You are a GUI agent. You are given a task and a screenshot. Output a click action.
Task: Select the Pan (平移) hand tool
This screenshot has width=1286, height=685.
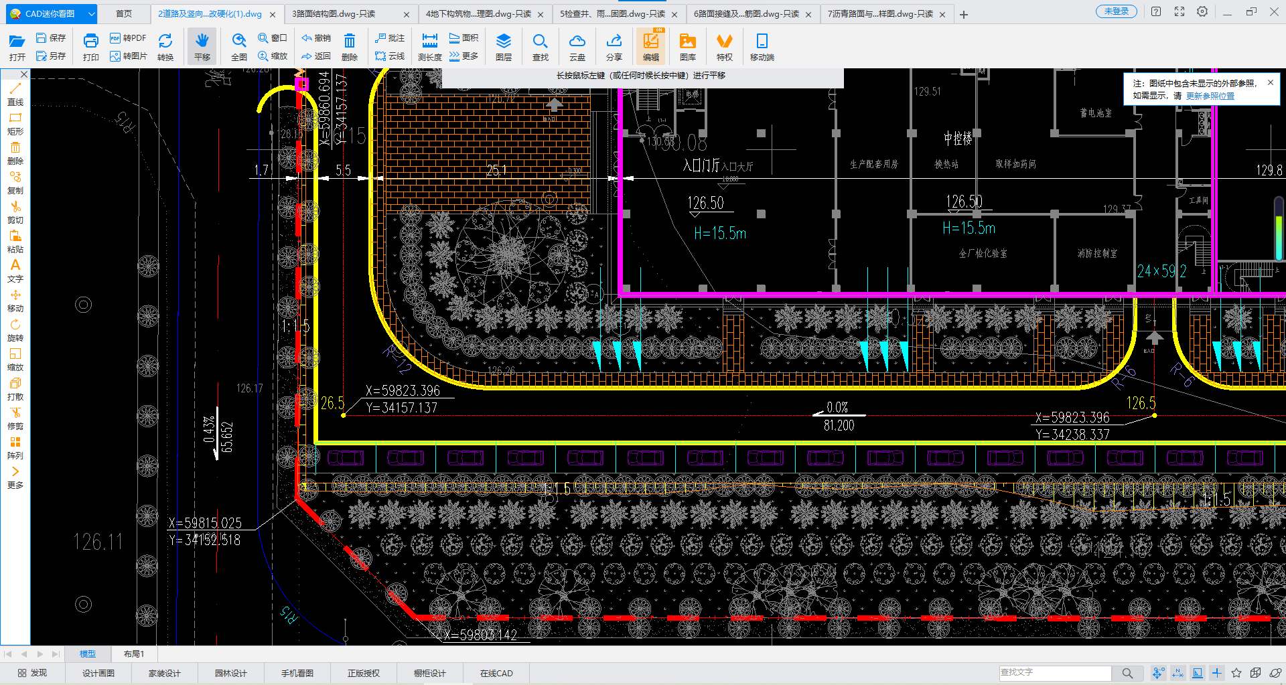pos(202,47)
